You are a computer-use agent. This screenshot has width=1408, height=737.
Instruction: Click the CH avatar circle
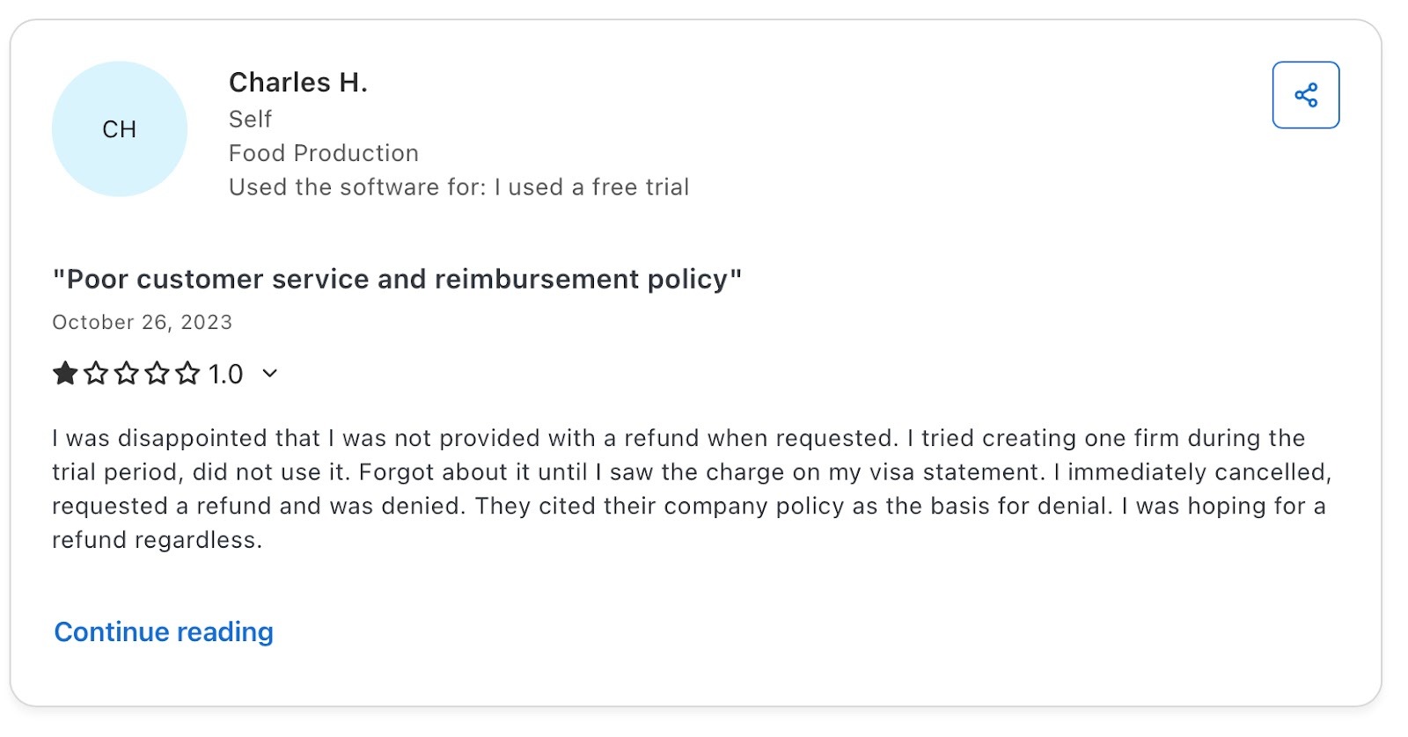(x=120, y=128)
